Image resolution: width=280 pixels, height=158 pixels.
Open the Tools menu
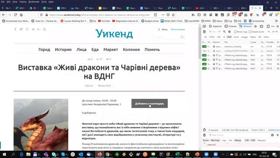[x=44, y=2]
